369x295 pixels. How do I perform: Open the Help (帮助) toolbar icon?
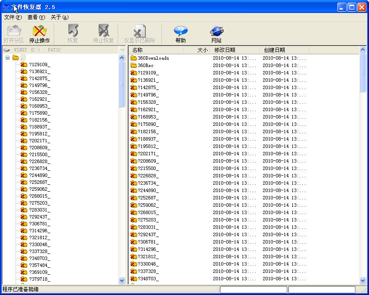181,31
